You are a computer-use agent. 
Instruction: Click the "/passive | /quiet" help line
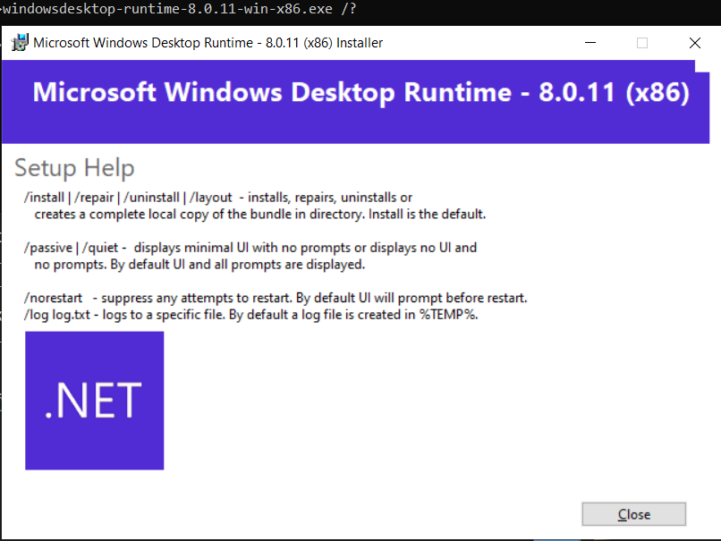tap(250, 248)
